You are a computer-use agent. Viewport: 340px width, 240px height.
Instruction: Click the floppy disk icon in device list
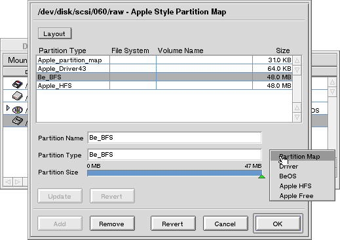(18, 85)
